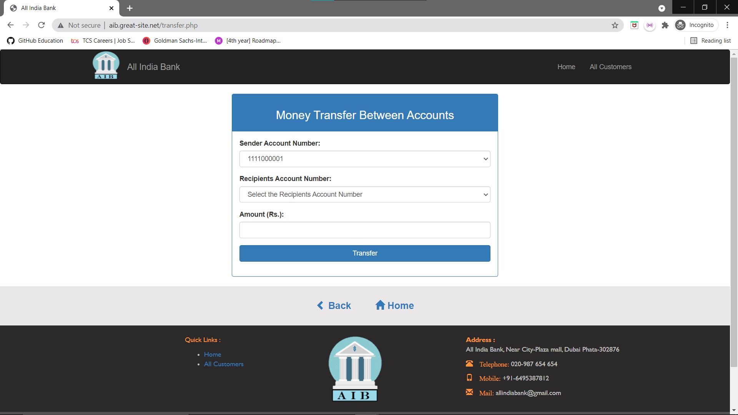Click the telephone number 020-987 654 654

click(x=534, y=364)
